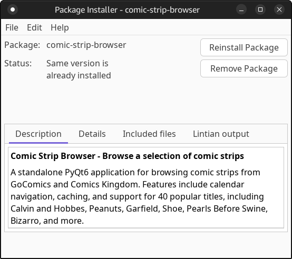This screenshot has height=259, width=292.
Task: View the Lintian output tab
Action: pyautogui.click(x=221, y=134)
